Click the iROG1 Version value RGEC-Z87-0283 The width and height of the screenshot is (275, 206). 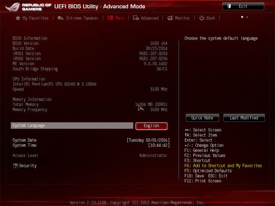(x=153, y=53)
